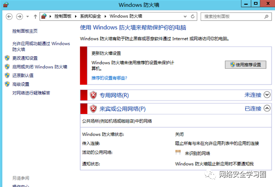Collapse the 来宾或公用网络 section chevron

[267, 108]
